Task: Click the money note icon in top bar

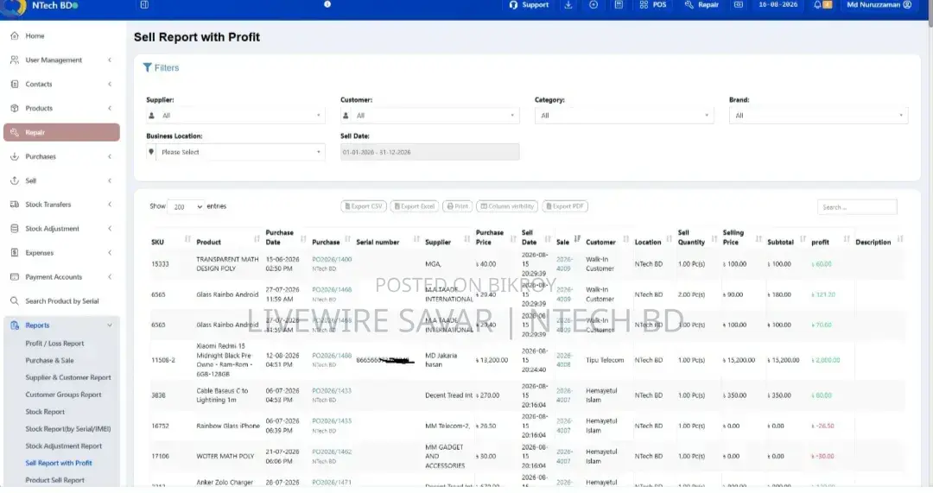Action: [x=739, y=5]
